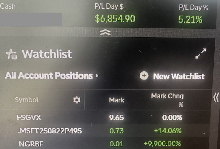The width and height of the screenshot is (220, 149).
Task: Sort by Mark Chng % column header
Action: tap(167, 100)
